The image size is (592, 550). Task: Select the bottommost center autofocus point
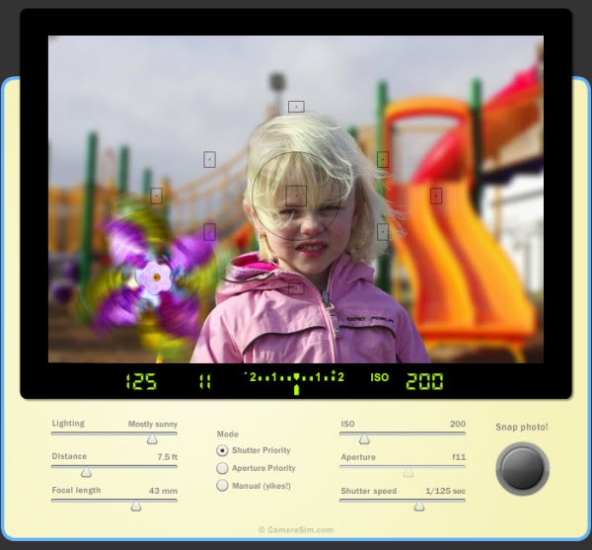tap(296, 287)
